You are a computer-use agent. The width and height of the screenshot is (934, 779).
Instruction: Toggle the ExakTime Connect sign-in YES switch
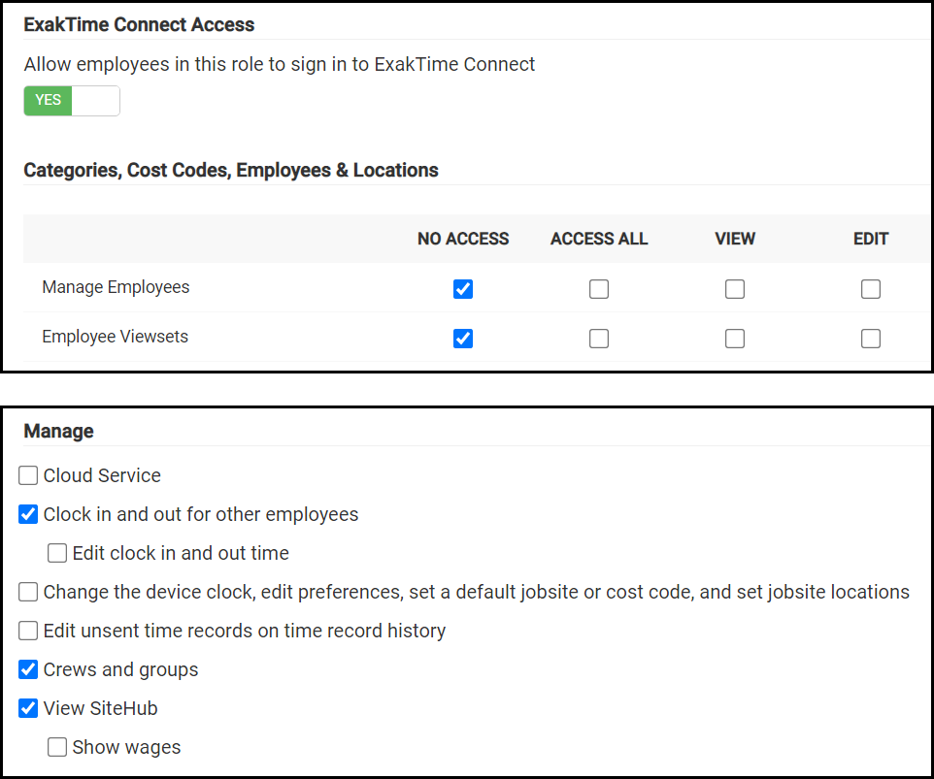[x=72, y=101]
